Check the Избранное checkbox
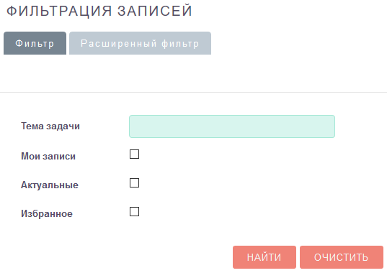This screenshot has height=273, width=387. (134, 211)
